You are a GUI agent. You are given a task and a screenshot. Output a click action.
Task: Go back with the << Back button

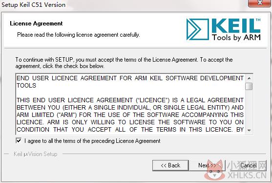point(170,165)
